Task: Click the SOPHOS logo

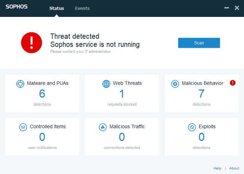Action: point(17,7)
